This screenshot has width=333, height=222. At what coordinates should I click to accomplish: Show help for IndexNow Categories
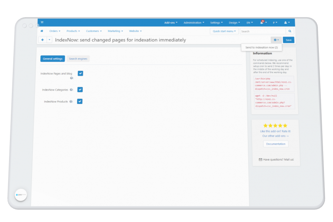tap(71, 90)
